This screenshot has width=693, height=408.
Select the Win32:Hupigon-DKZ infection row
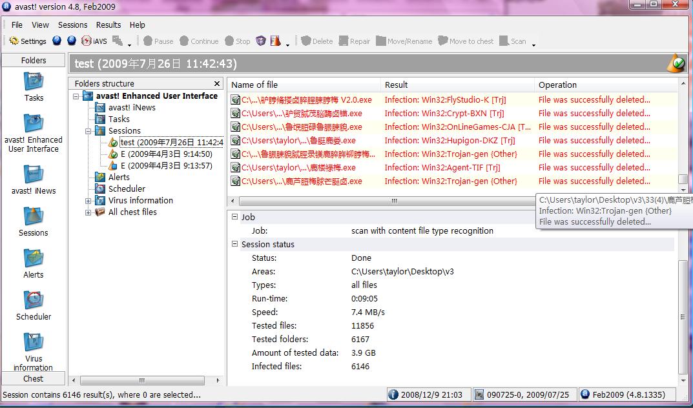453,141
